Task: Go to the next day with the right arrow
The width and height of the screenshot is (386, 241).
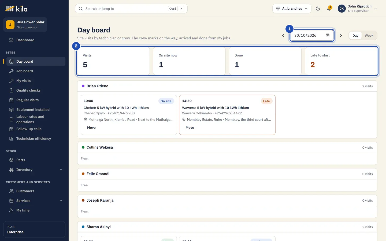Action: (341, 35)
